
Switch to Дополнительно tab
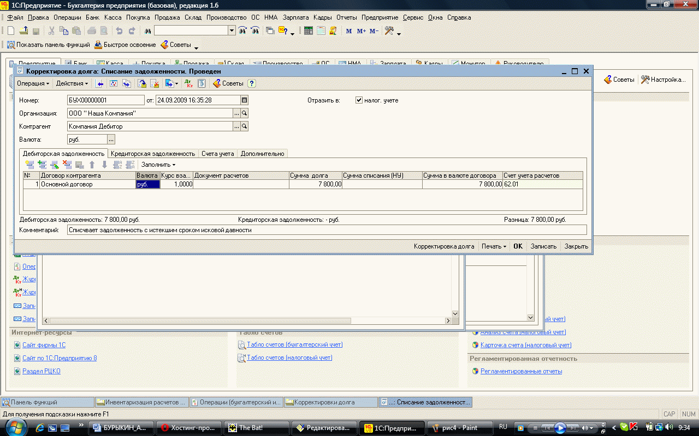click(263, 154)
